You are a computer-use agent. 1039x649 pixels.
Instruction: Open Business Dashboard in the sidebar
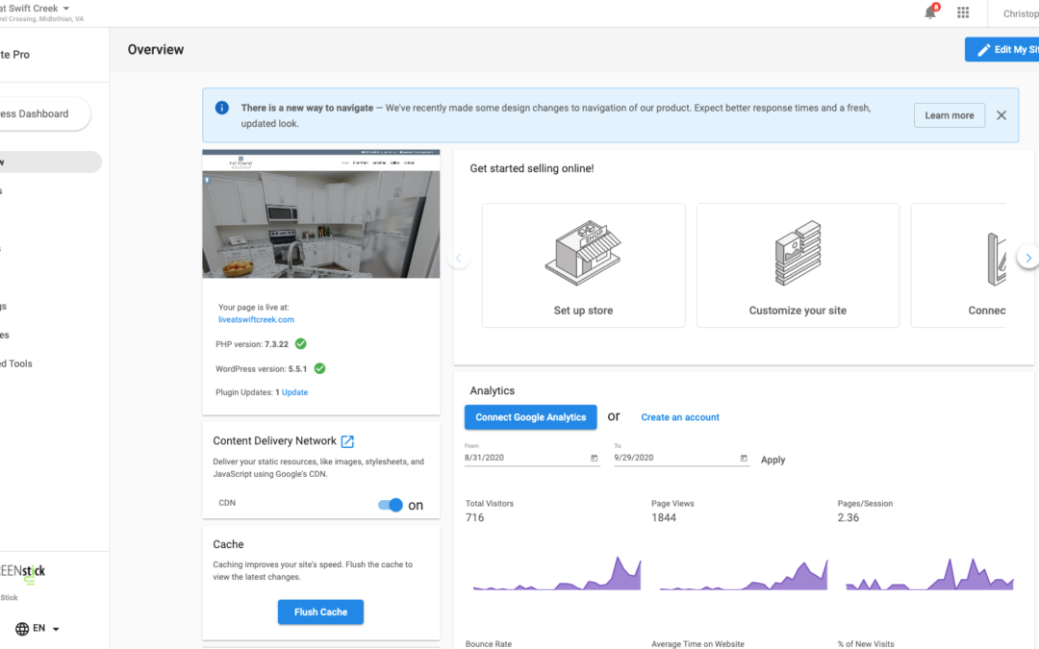click(x=38, y=113)
